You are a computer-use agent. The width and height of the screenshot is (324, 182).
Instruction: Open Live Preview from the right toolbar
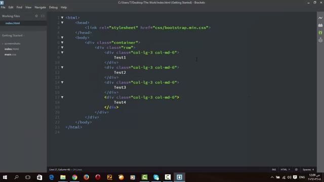click(320, 18)
